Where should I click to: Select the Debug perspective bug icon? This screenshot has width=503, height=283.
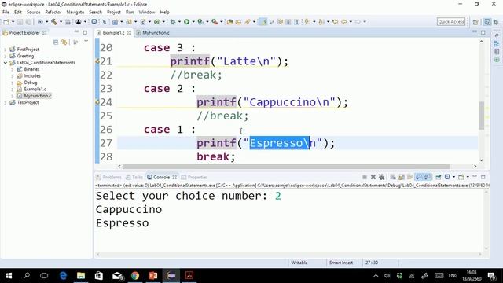[496, 22]
